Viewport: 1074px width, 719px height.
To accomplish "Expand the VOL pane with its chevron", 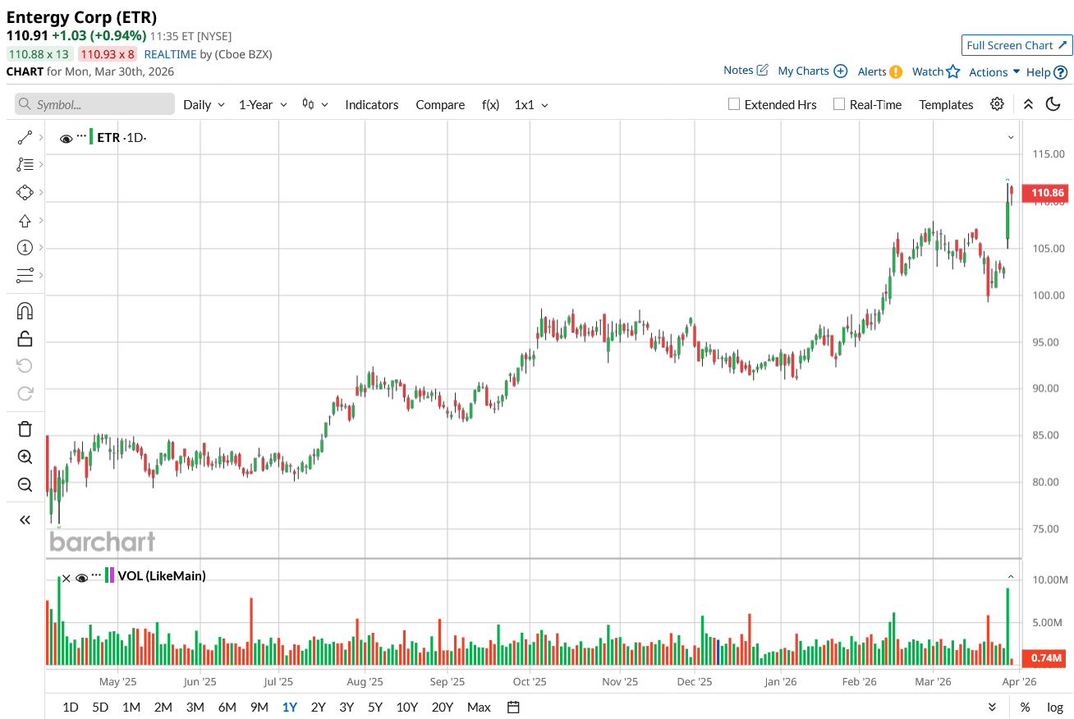I will pyautogui.click(x=1011, y=576).
